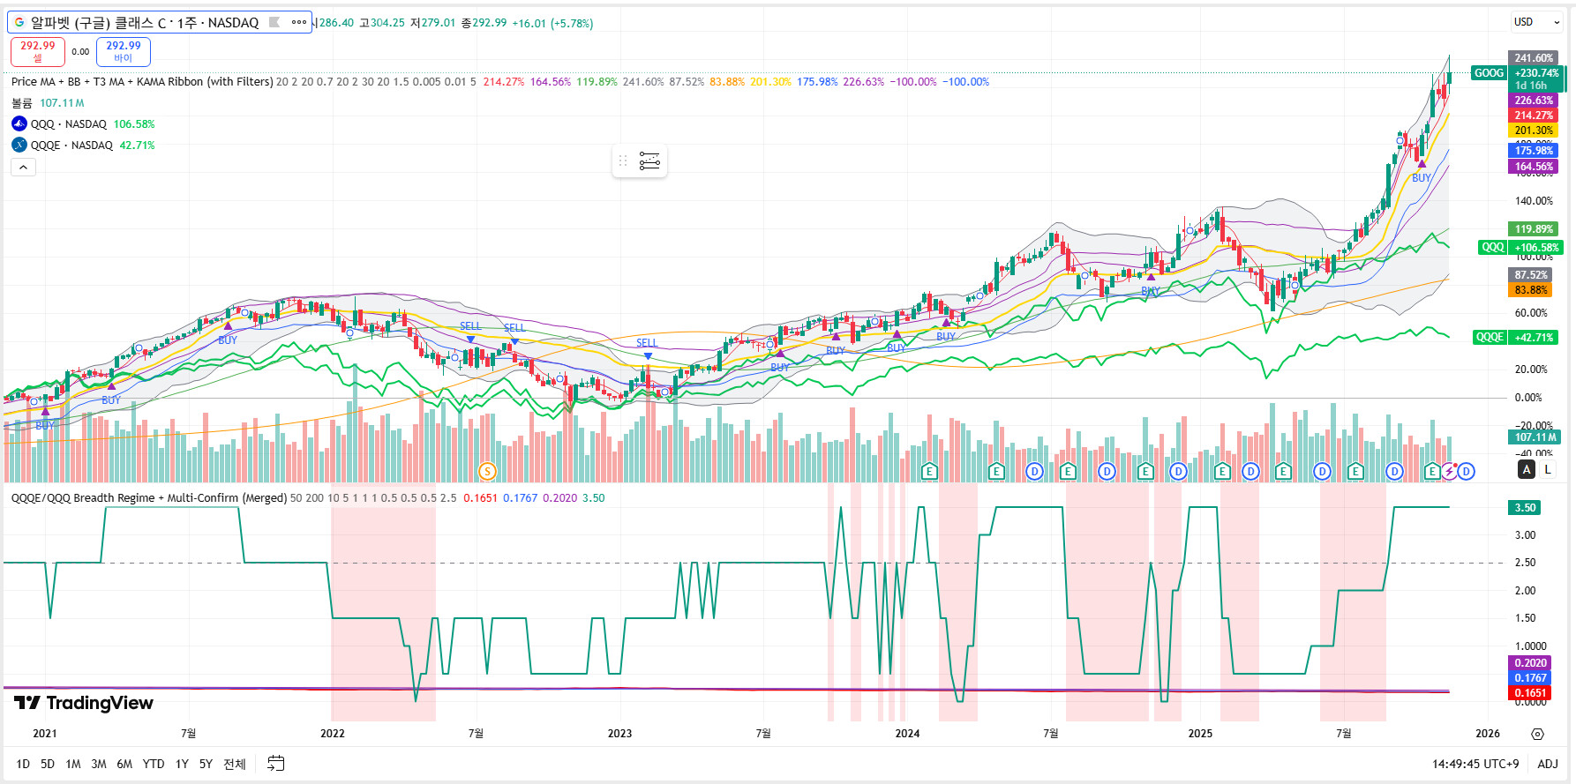Click the earliest dividend D marker on the timeline
The image size is (1576, 784).
(x=1034, y=471)
